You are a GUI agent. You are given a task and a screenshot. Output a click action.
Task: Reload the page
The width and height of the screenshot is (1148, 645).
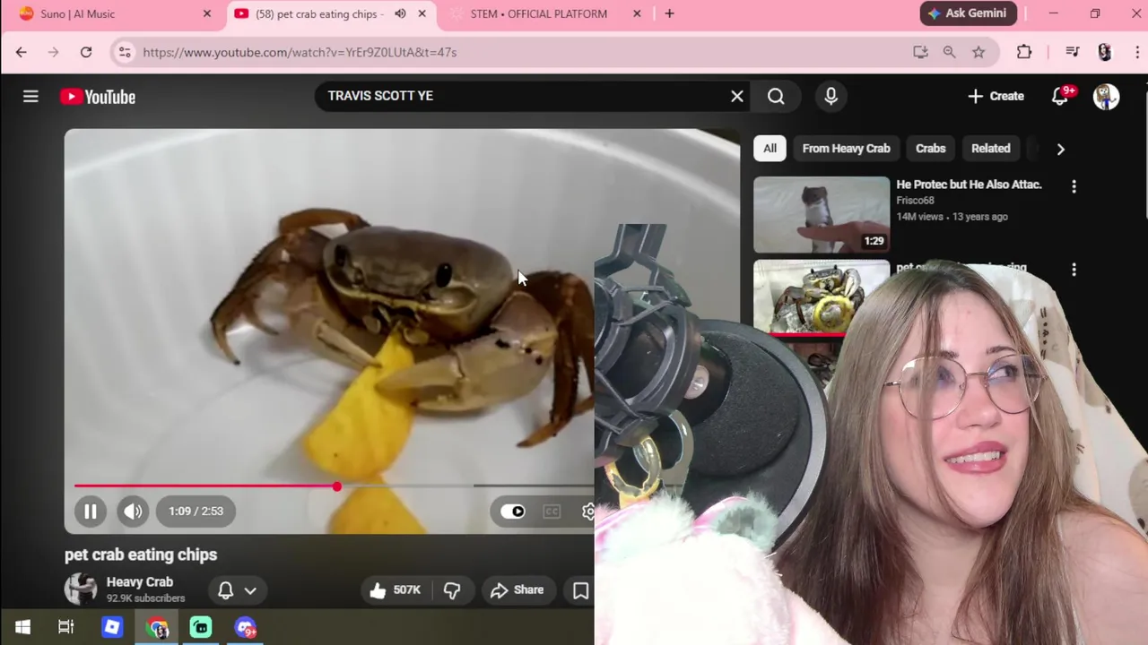(86, 52)
